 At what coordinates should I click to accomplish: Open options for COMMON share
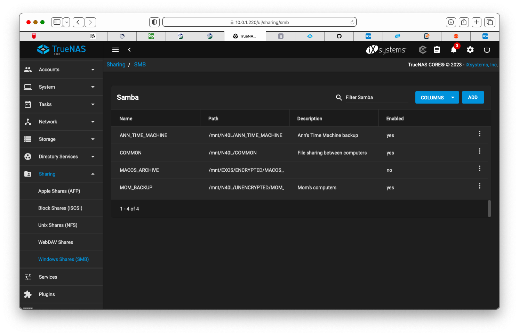(480, 151)
